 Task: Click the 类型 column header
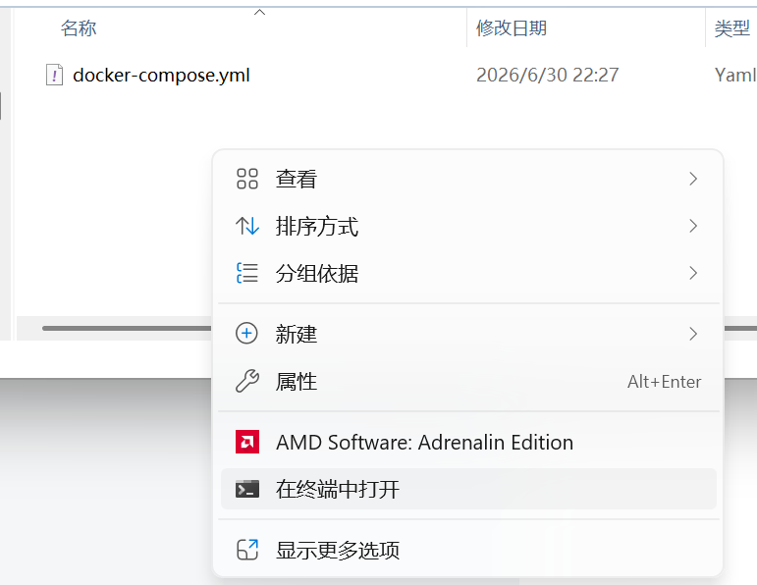click(x=731, y=28)
